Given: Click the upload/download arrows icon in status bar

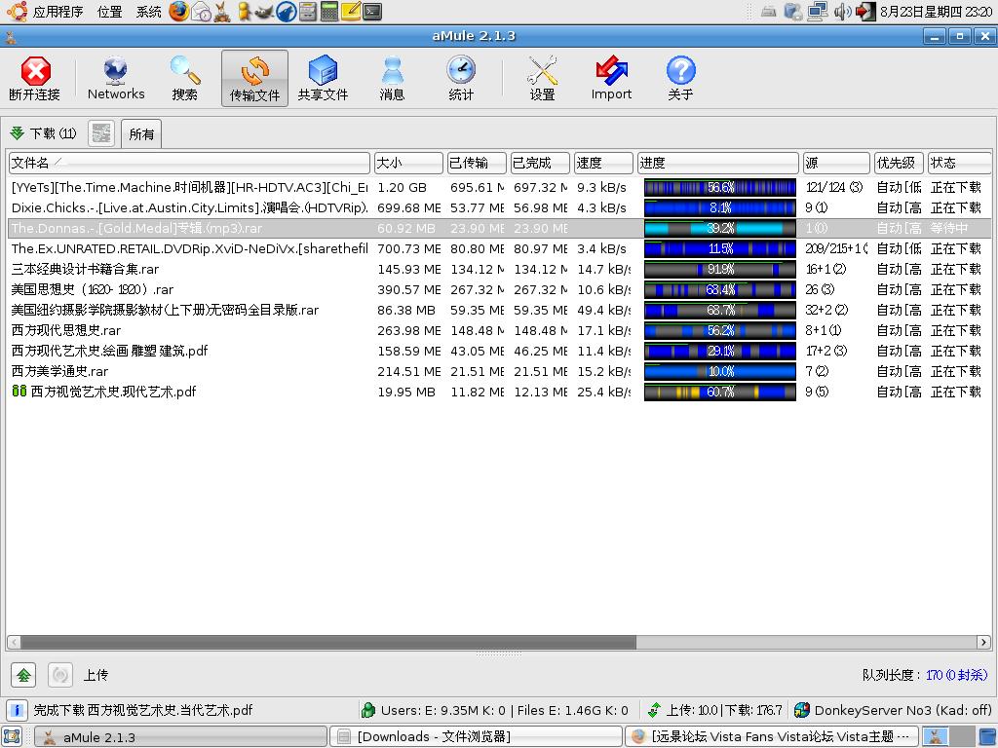Looking at the screenshot, I should point(654,710).
